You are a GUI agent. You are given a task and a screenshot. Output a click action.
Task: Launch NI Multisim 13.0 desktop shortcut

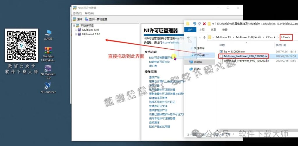click(x=48, y=72)
